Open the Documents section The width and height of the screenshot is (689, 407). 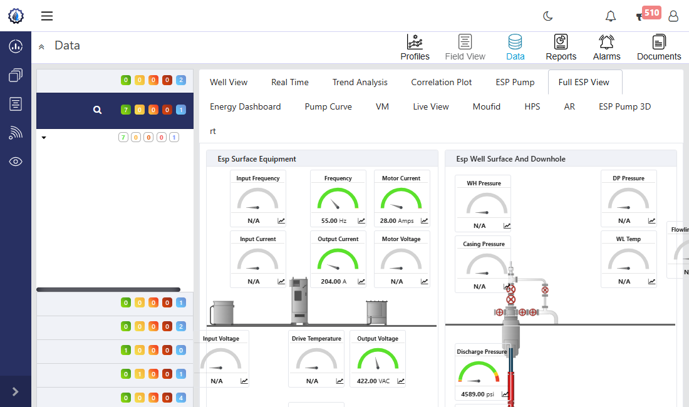point(659,48)
